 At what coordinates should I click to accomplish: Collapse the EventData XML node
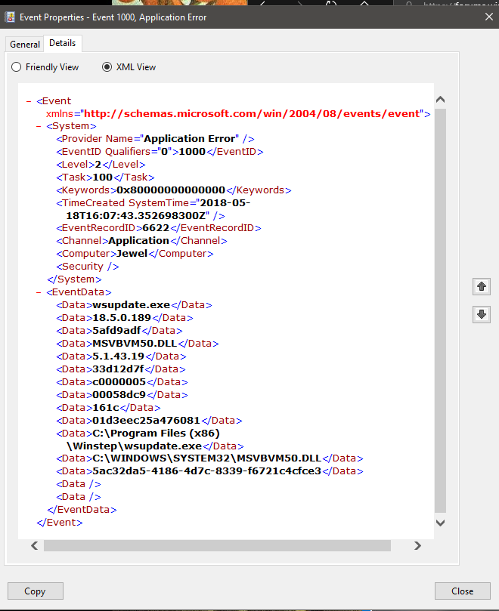coord(38,292)
